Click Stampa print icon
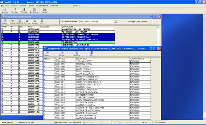206x125 pixels. 34,22
